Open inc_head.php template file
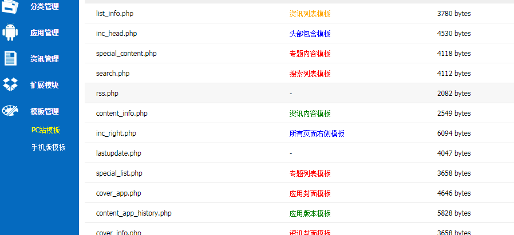Screen dimensions: 514x235 [116, 34]
